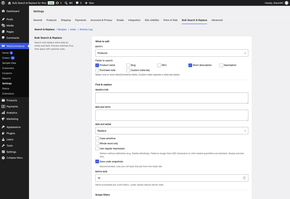Check the SKU field checkbox
290x199 pixels.
click(159, 65)
